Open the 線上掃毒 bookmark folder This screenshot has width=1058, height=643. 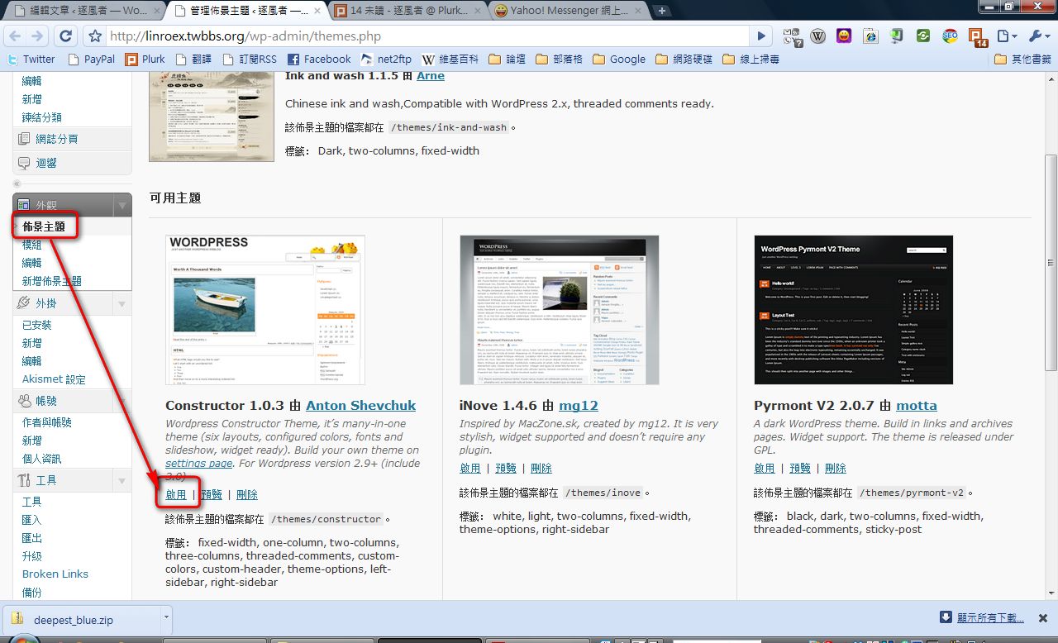pos(751,60)
